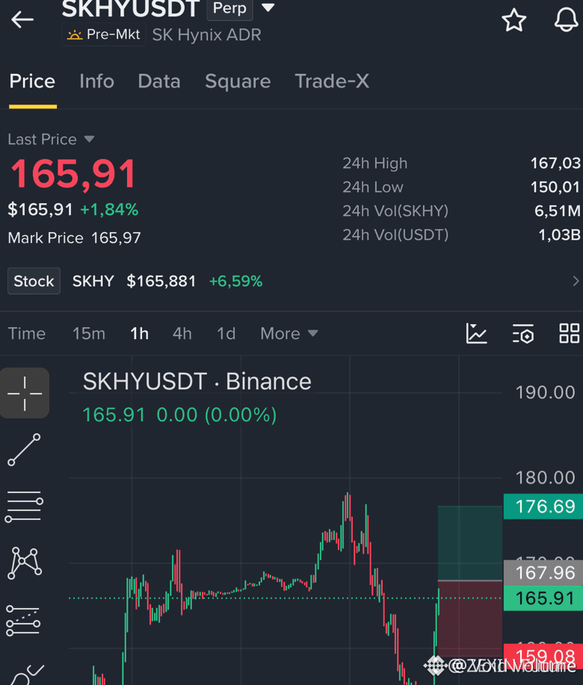Tap the Pre-Mkt session badge
This screenshot has height=685, width=583.
104,34
